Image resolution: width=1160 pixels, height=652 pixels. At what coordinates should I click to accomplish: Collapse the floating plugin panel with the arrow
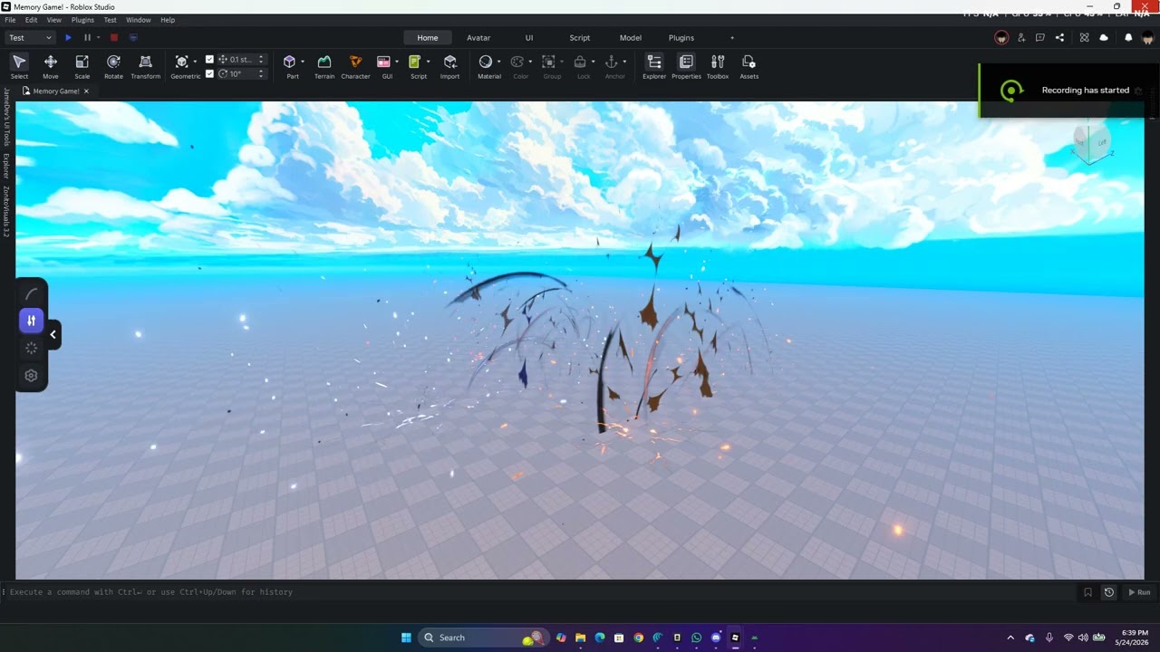(x=53, y=334)
